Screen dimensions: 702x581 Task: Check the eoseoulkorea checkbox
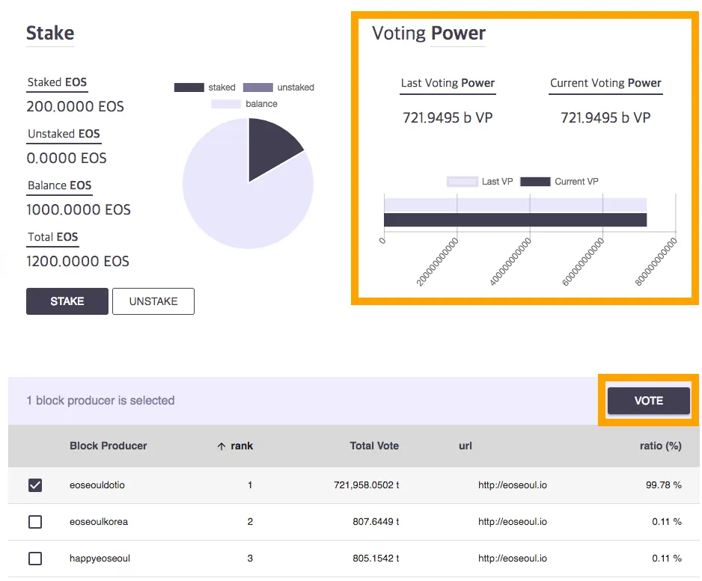click(x=35, y=522)
